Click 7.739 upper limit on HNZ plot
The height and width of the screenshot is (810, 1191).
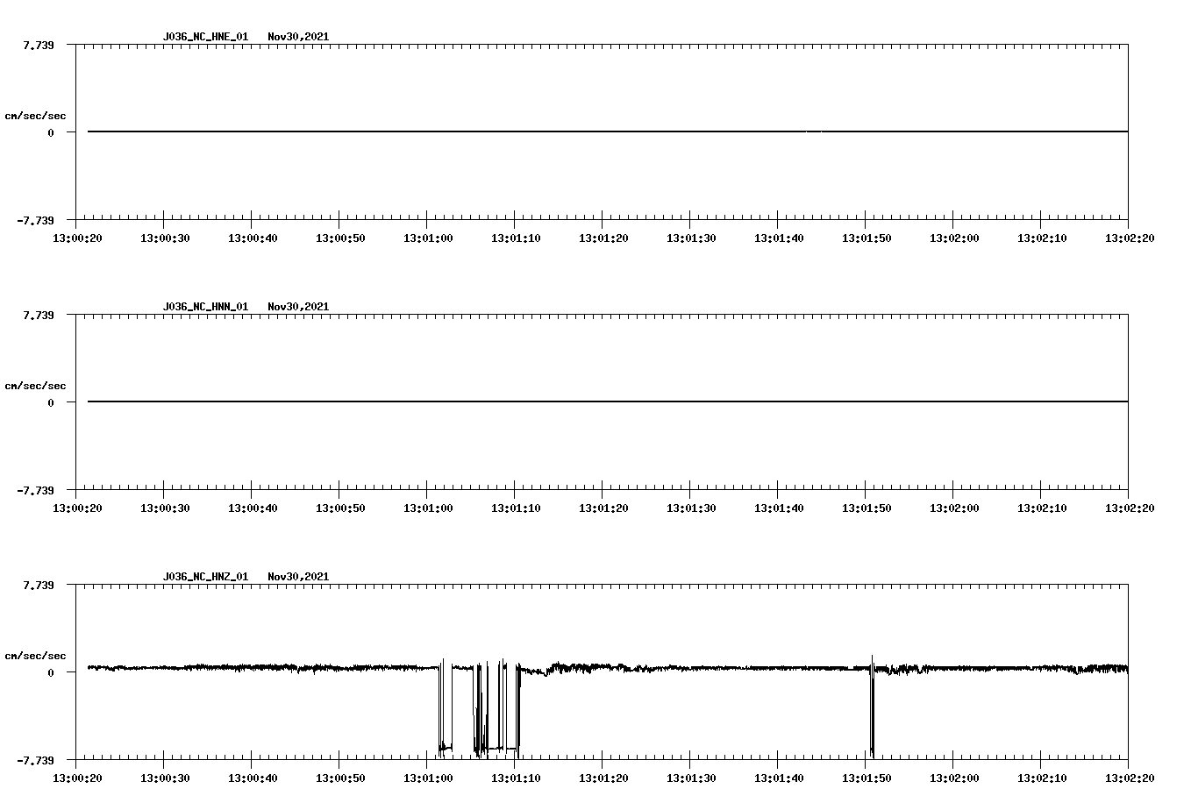39,585
